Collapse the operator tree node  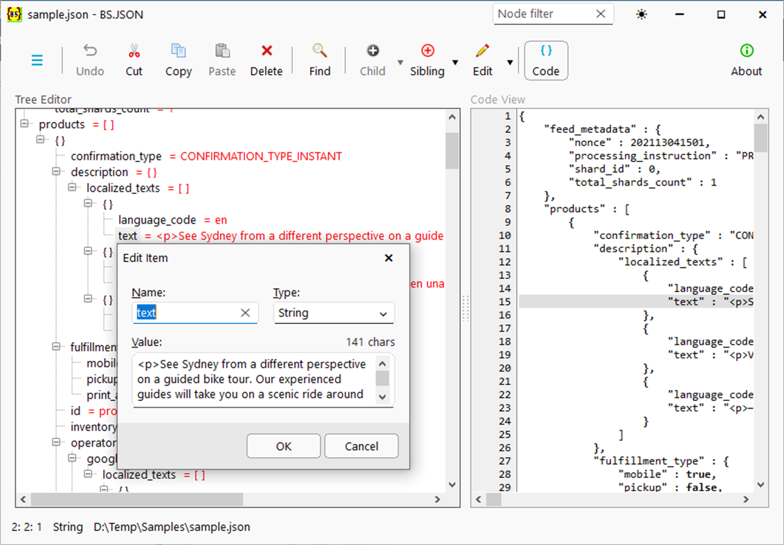click(57, 442)
